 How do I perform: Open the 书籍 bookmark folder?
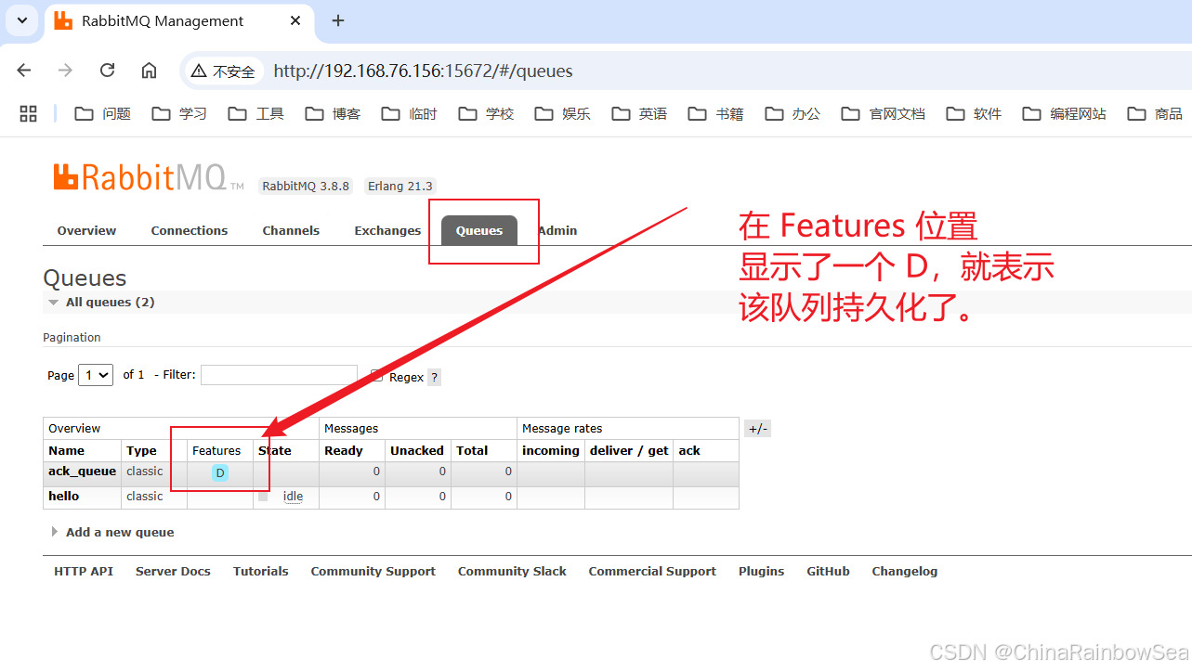(x=716, y=113)
